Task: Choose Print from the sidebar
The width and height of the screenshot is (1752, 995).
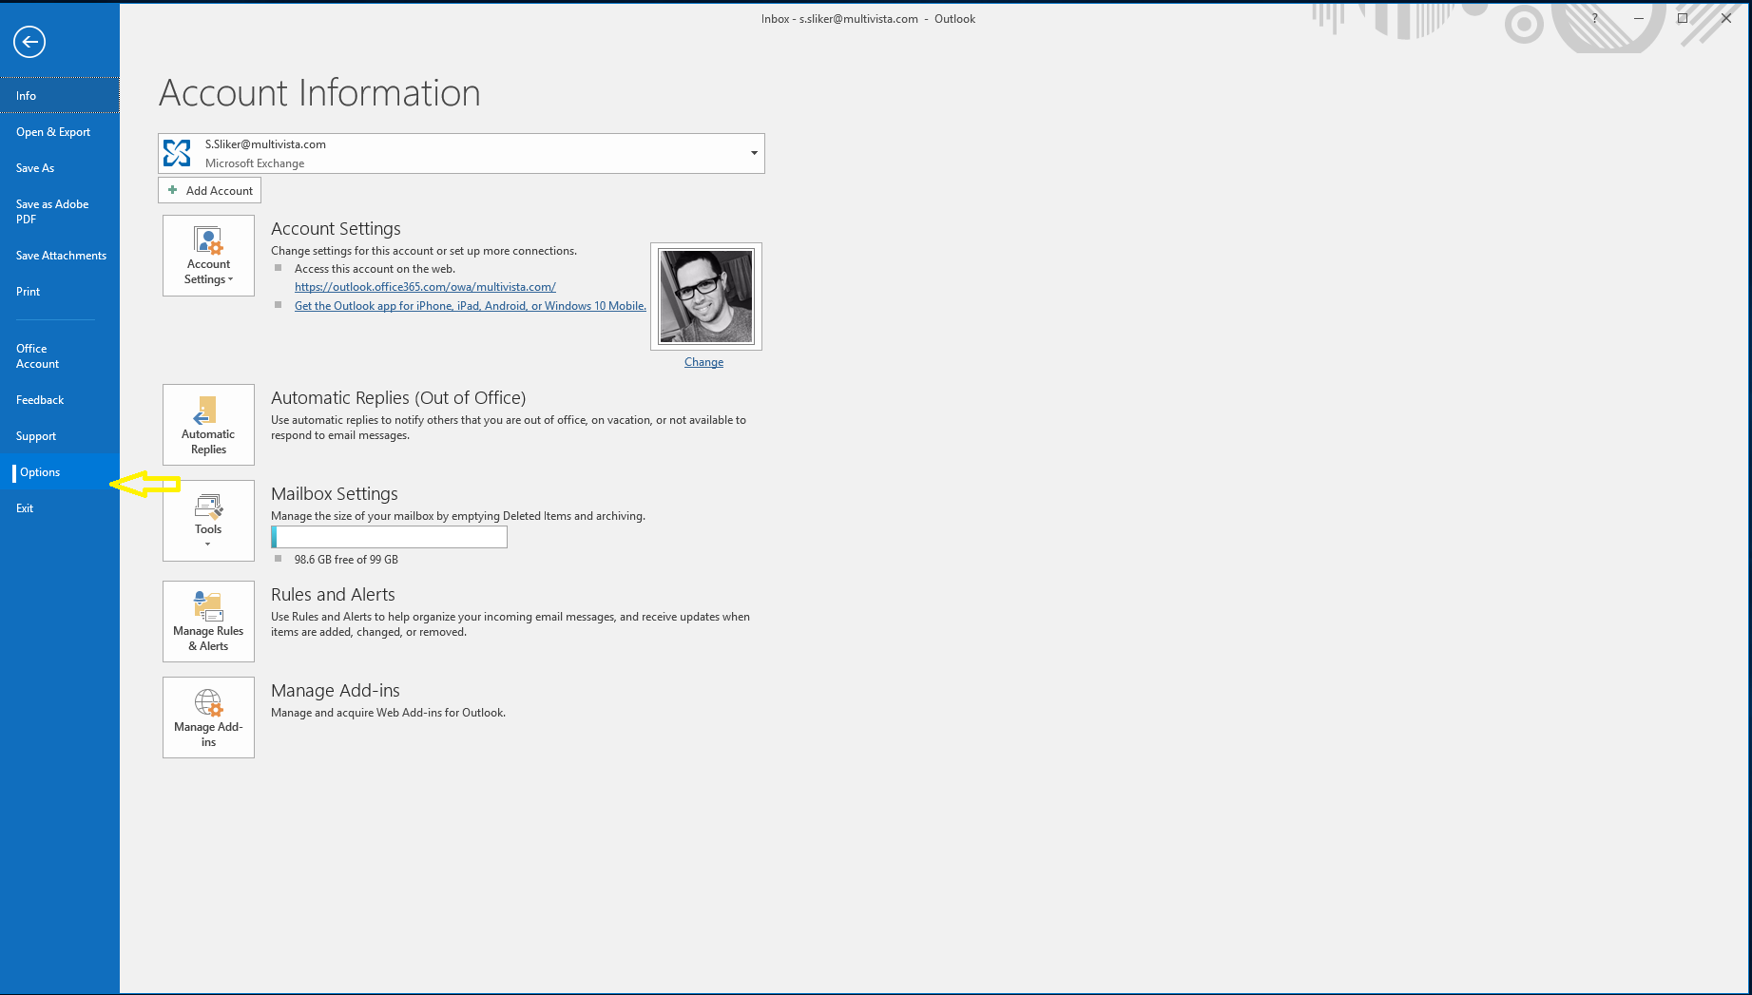Action: [x=29, y=292]
